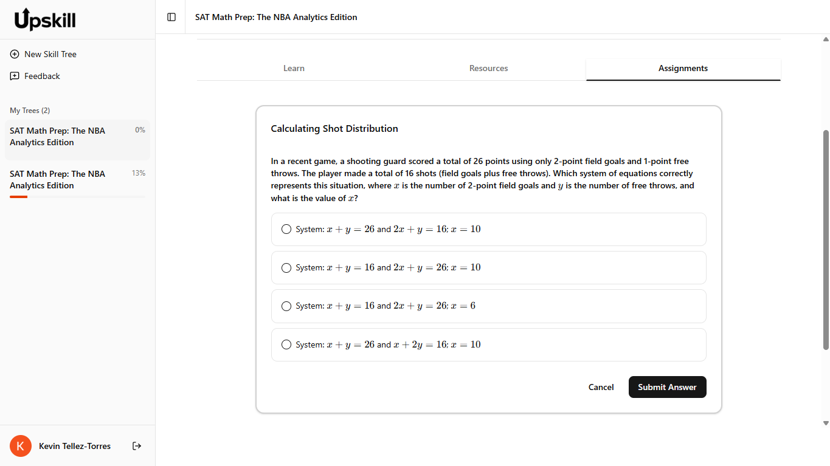Toggle the sidebar panel icon

point(171,17)
